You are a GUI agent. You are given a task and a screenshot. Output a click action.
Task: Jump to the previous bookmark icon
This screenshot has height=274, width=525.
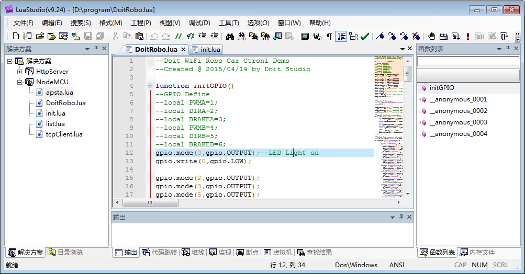(x=404, y=36)
